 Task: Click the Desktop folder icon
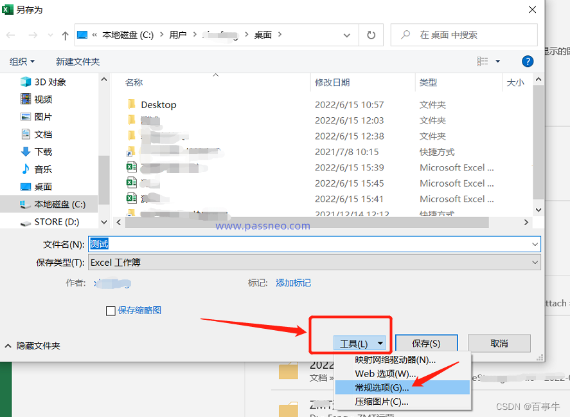(132, 104)
